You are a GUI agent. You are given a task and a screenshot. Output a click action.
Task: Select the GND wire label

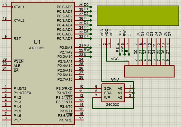click(x=115, y=79)
